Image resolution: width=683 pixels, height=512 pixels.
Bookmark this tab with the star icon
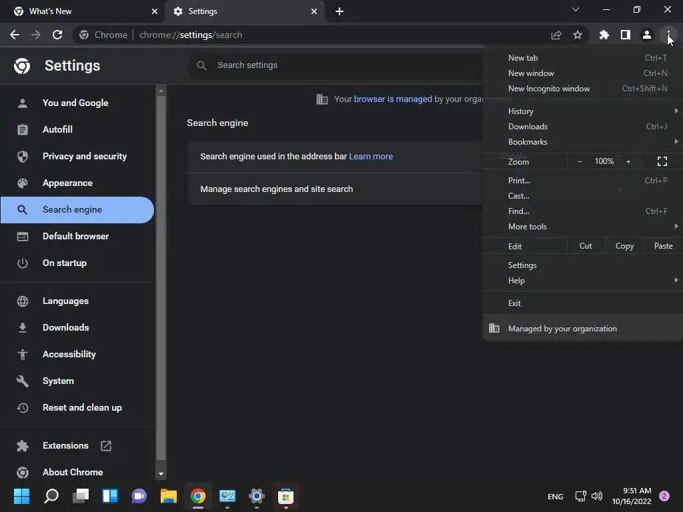coord(578,35)
